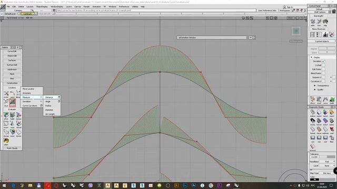Click the Photoshop taskbar icon

pyautogui.click(x=185, y=185)
